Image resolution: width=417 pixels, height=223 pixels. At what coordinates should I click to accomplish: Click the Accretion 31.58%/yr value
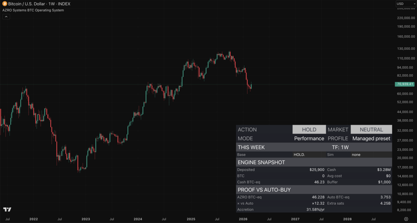coord(315,210)
